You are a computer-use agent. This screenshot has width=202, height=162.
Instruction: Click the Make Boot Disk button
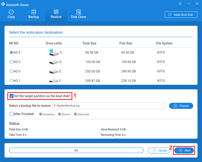181,15
